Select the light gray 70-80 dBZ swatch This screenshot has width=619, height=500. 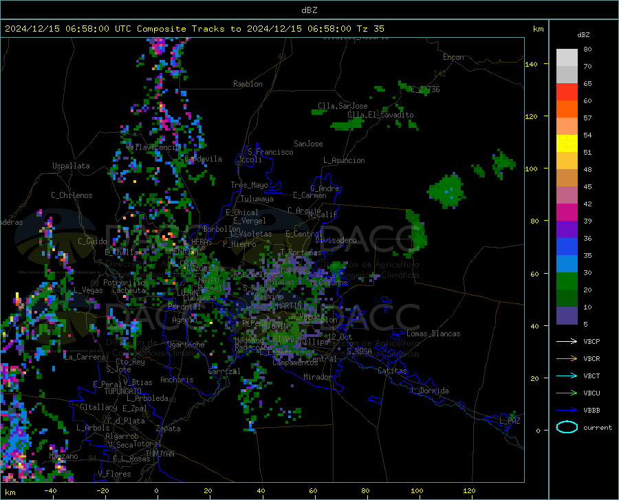pos(567,58)
